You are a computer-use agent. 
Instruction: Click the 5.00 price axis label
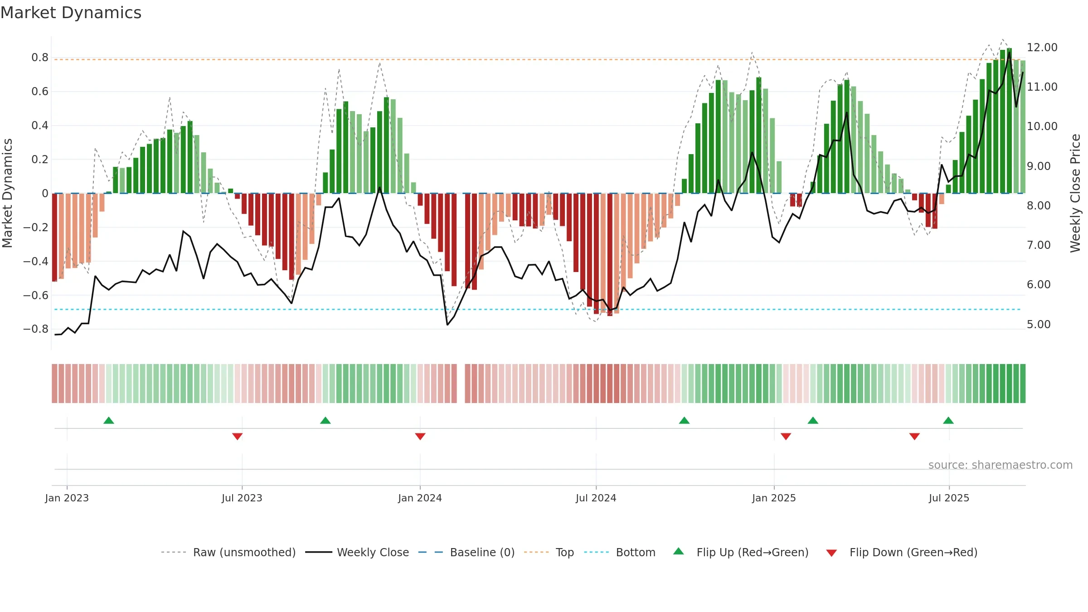tap(1039, 325)
